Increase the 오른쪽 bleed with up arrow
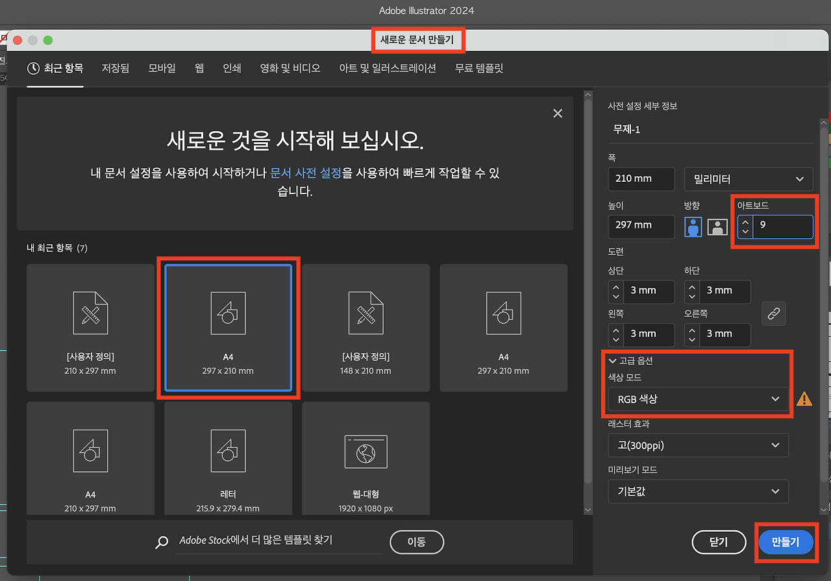 click(692, 329)
